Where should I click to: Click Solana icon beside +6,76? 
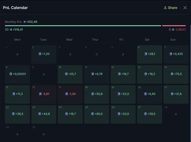pos(93,74)
